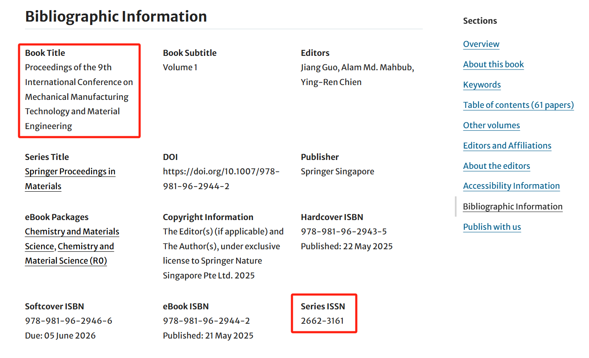The width and height of the screenshot is (589, 358).
Task: Open Table of contents (61 papers)
Action: coord(518,105)
